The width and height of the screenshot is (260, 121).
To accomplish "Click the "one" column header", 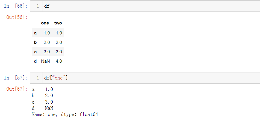I will tap(45, 23).
